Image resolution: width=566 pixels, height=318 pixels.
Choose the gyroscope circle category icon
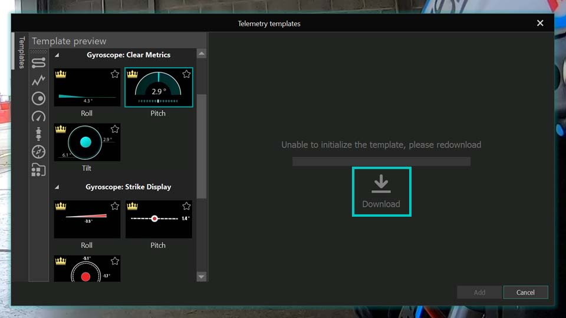click(38, 98)
